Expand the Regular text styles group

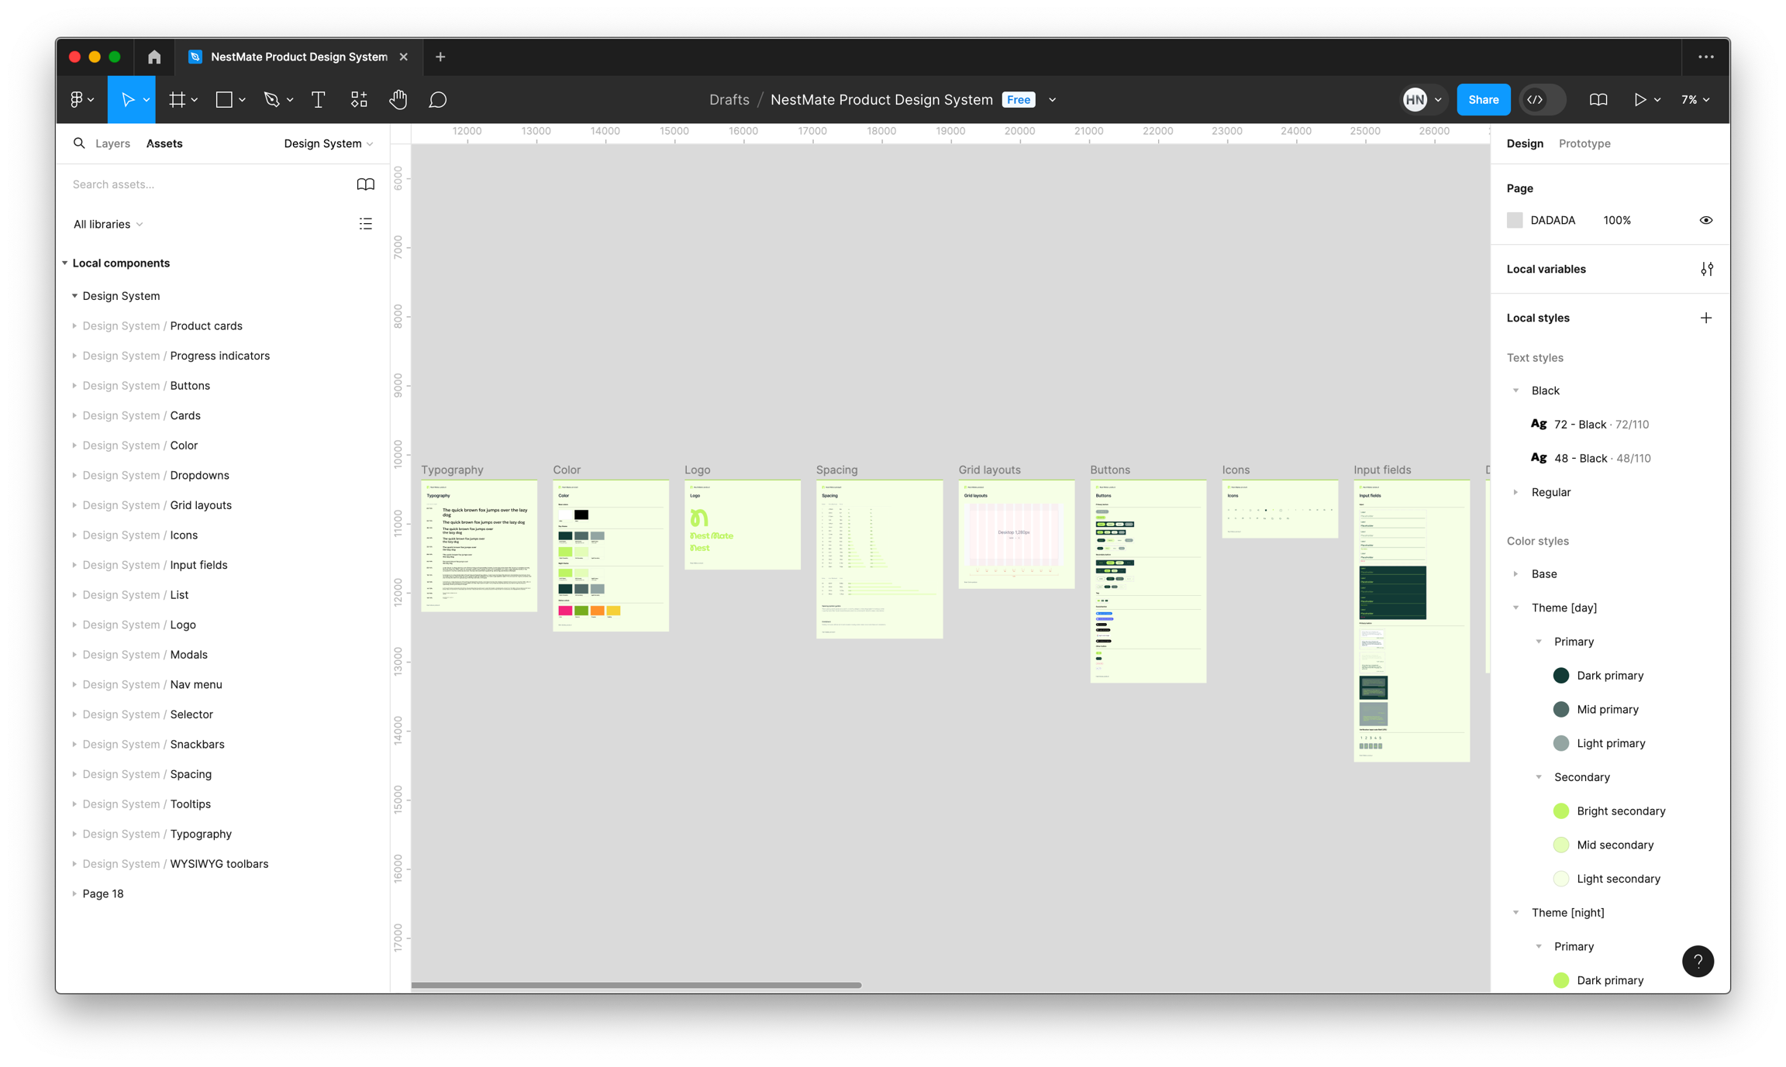coord(1515,492)
